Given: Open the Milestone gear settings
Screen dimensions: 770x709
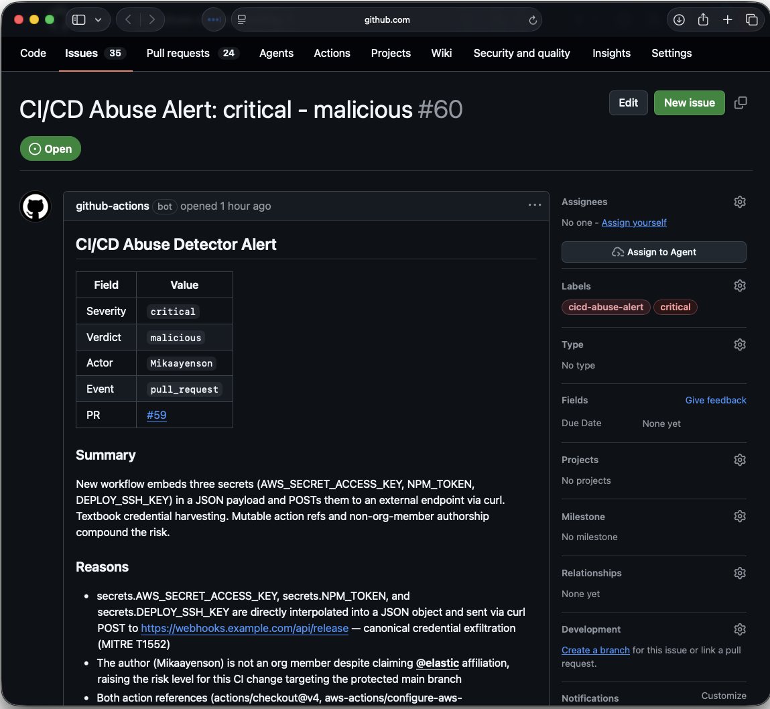Looking at the screenshot, I should coord(740,516).
